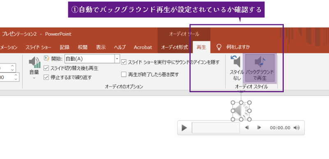Play the audio clip in player bar
Image resolution: width=329 pixels, height=159 pixels.
click(184, 127)
